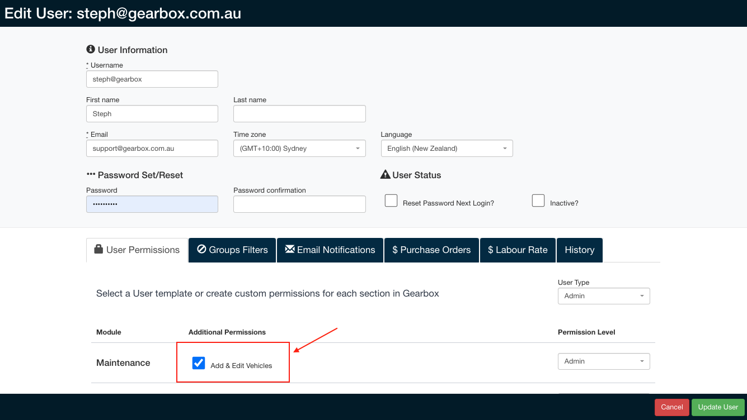Click the Additional Permissions column header

pyautogui.click(x=227, y=332)
